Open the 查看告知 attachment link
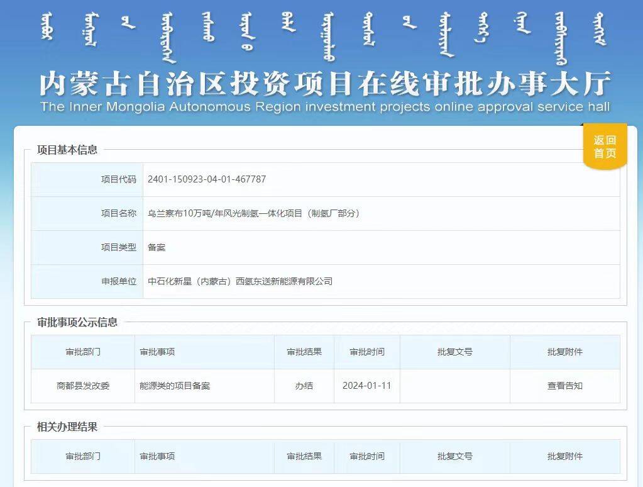The height and width of the screenshot is (487, 643). (x=564, y=386)
